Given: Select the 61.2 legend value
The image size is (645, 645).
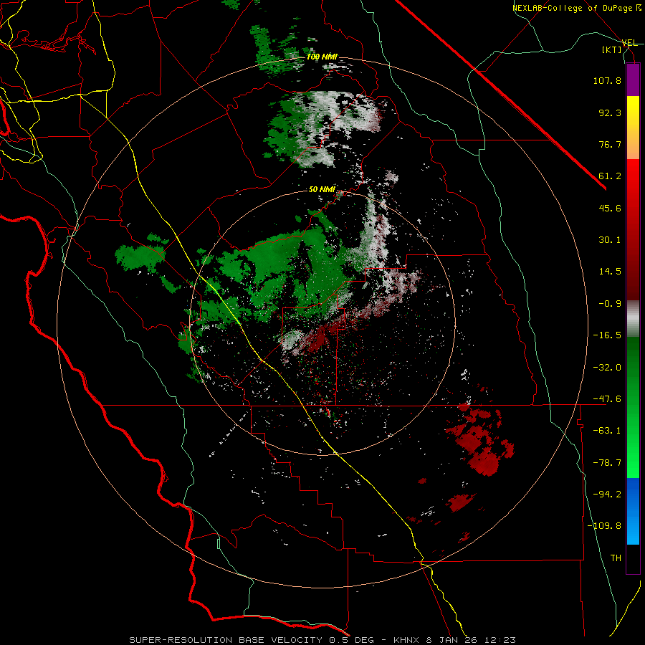Looking at the screenshot, I should coord(610,176).
